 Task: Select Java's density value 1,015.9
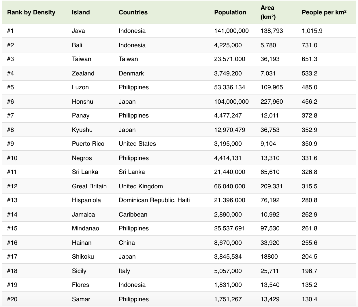(x=312, y=31)
